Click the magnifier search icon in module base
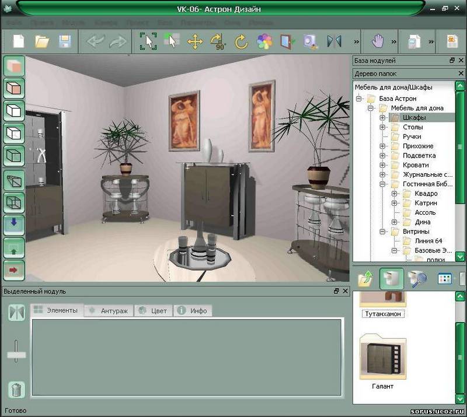The height and width of the screenshot is (417, 467). (417, 279)
